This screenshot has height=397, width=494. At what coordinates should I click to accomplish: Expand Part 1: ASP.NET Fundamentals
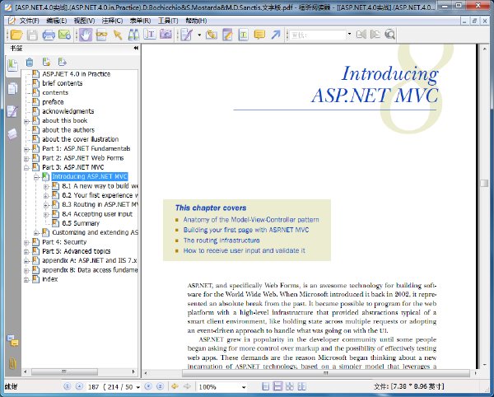coord(27,149)
